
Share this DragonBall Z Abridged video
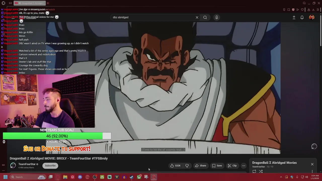[200, 166]
